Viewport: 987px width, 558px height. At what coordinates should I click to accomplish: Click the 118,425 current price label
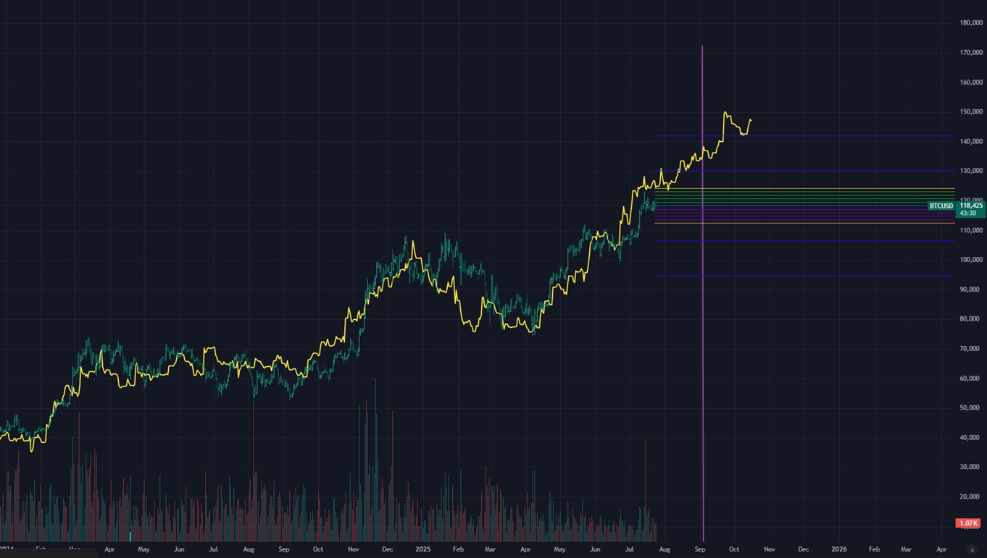(970, 206)
